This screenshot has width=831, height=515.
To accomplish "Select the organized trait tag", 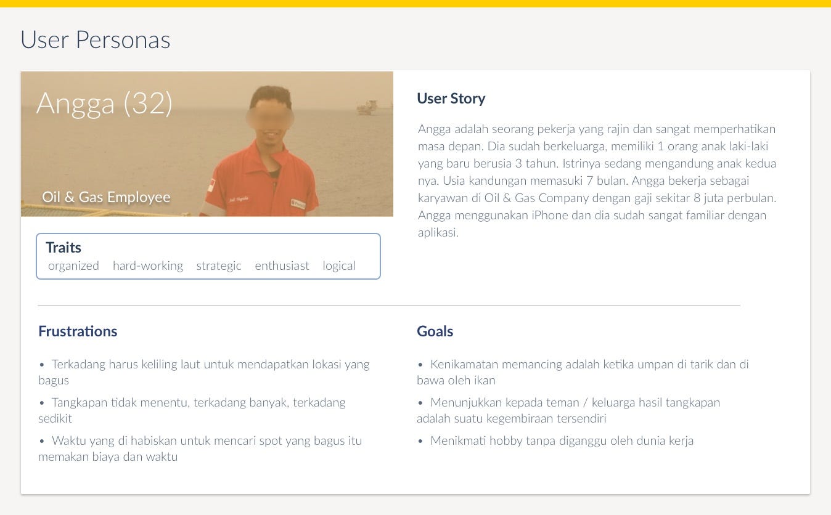I will (73, 266).
